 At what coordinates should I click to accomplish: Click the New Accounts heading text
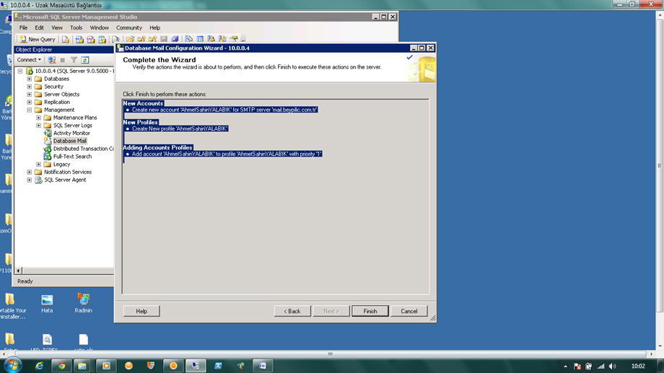[x=143, y=103]
